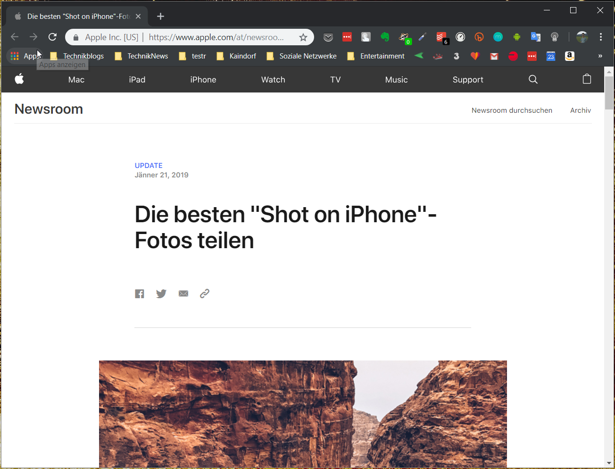Open the LastPass bookmark in bookmarks bar
This screenshot has height=469, width=615.
tap(532, 56)
